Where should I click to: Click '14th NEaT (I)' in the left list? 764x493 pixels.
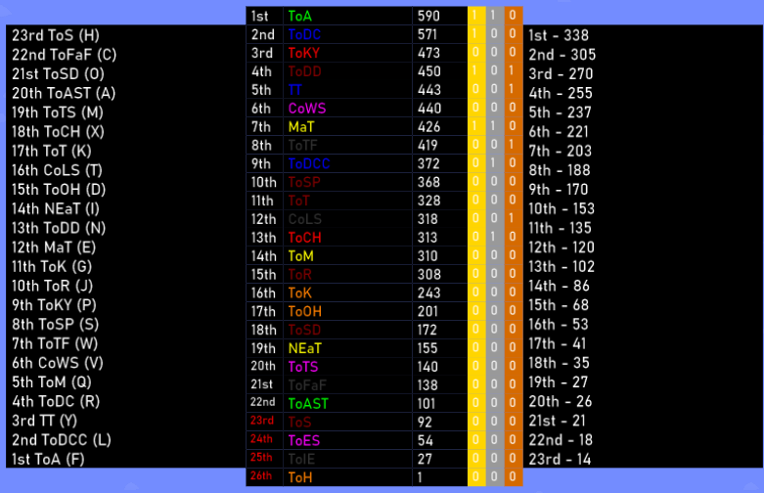click(x=56, y=209)
